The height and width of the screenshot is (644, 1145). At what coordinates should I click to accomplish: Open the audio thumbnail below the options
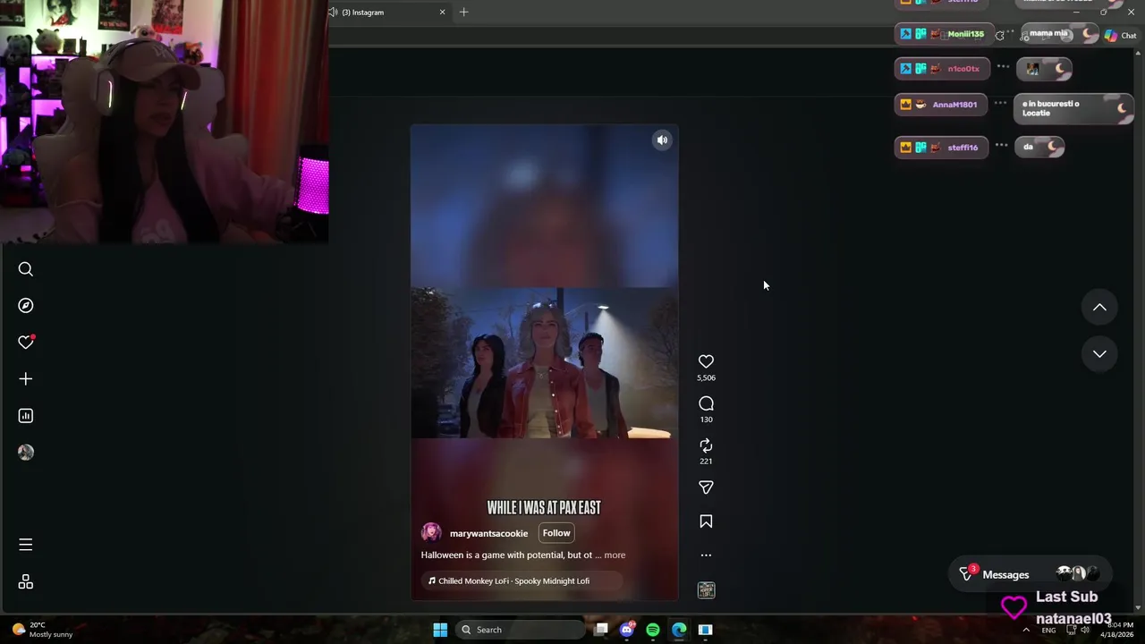click(x=706, y=590)
